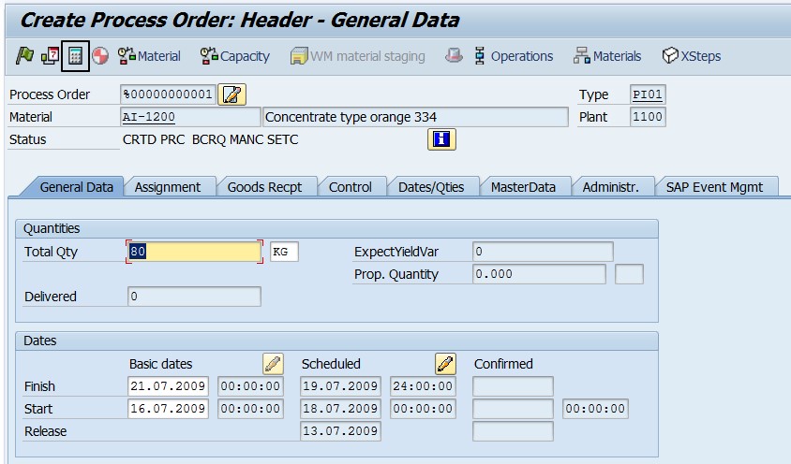This screenshot has width=791, height=464.
Task: Click the Confirmed start time field
Action: pyautogui.click(x=596, y=409)
